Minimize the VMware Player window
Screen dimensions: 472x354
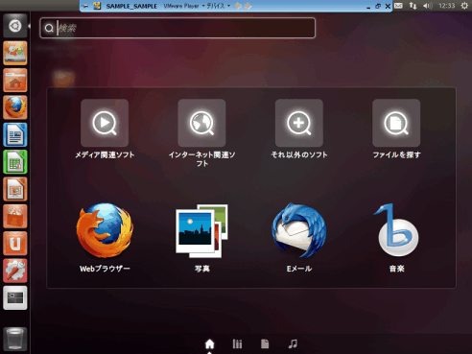tap(368, 7)
